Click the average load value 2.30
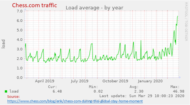This screenshot has width=190, height=105. coord(139,91)
